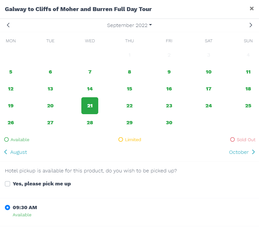Select September 5 on the calendar
The width and height of the screenshot is (259, 228).
pyautogui.click(x=11, y=72)
